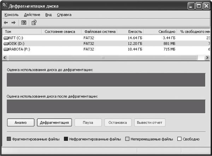Click the Фрагментированные файлы legend color box
The image size is (212, 156).
click(x=9, y=139)
